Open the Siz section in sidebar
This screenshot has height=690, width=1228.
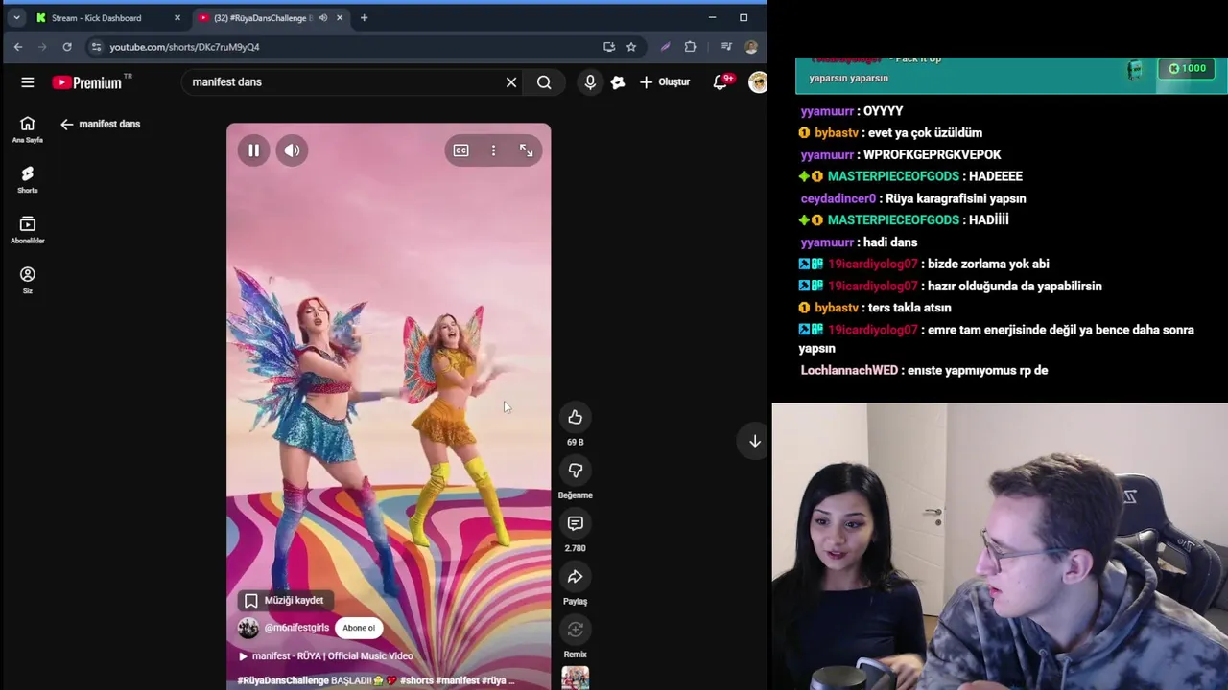click(28, 280)
